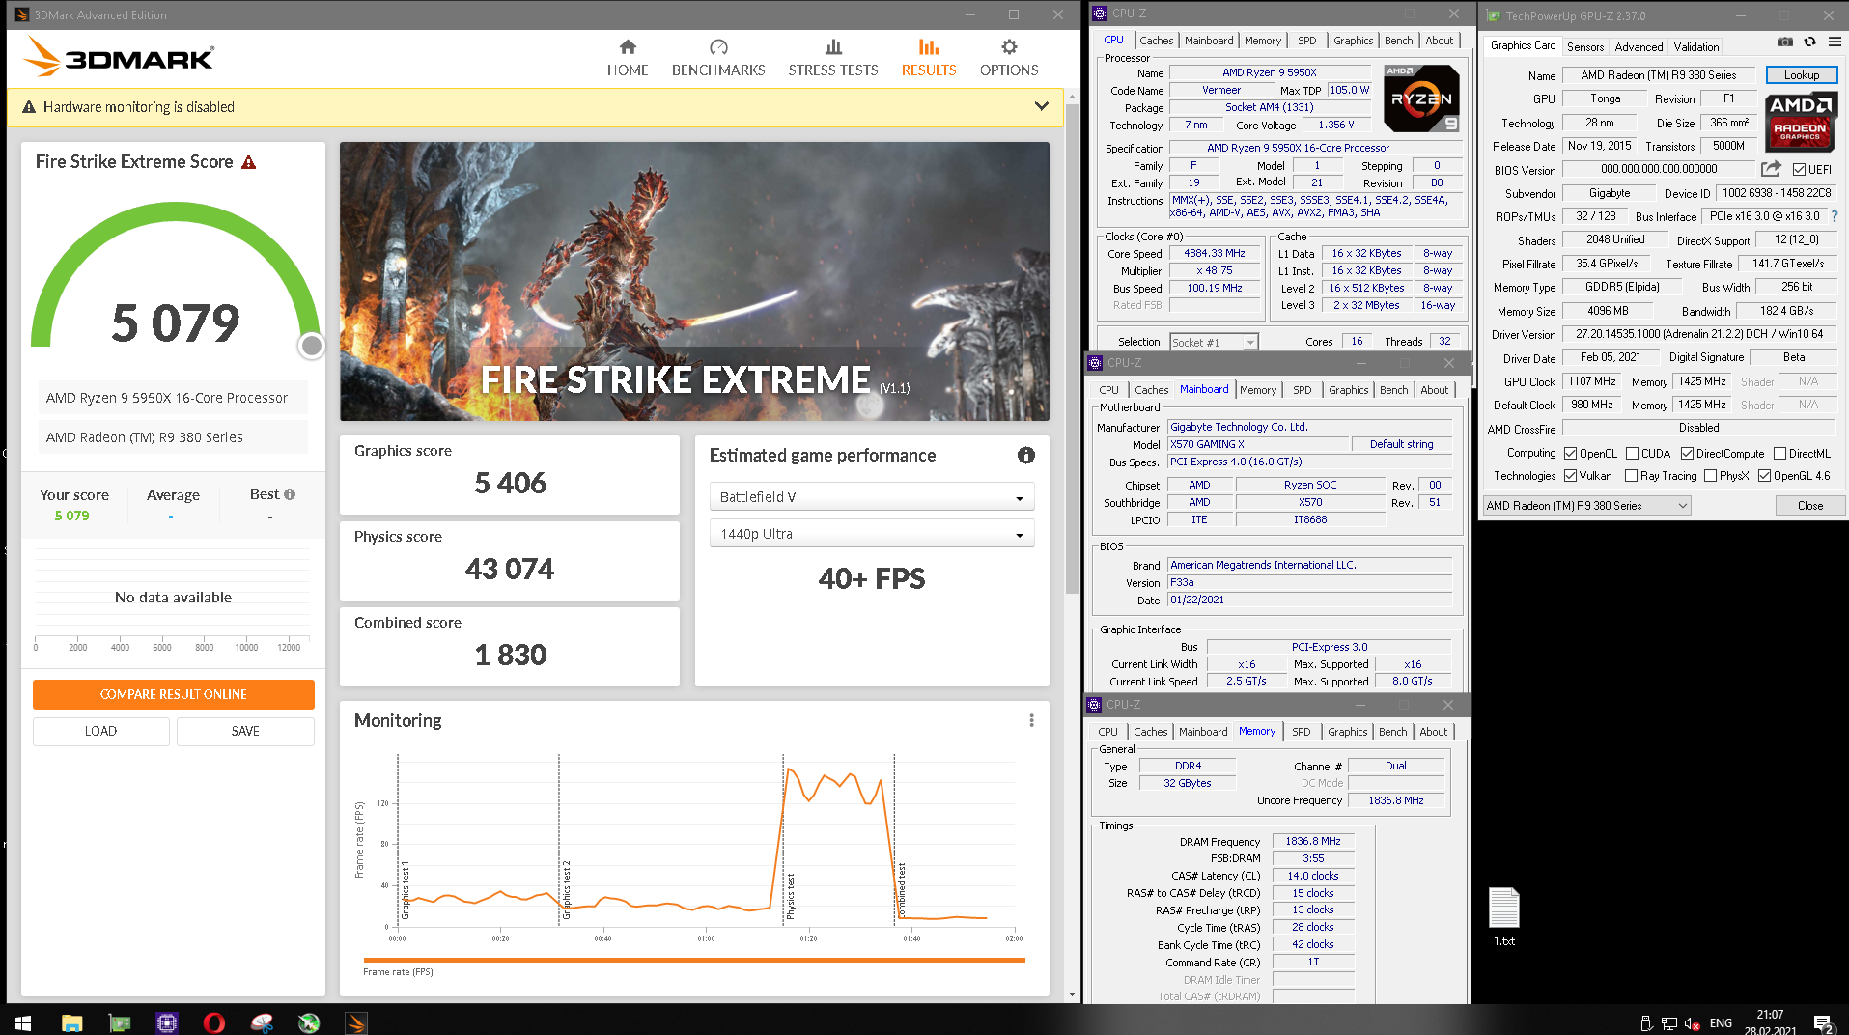Click the score warning triangle icon
The height and width of the screenshot is (1035, 1849).
coord(249,162)
